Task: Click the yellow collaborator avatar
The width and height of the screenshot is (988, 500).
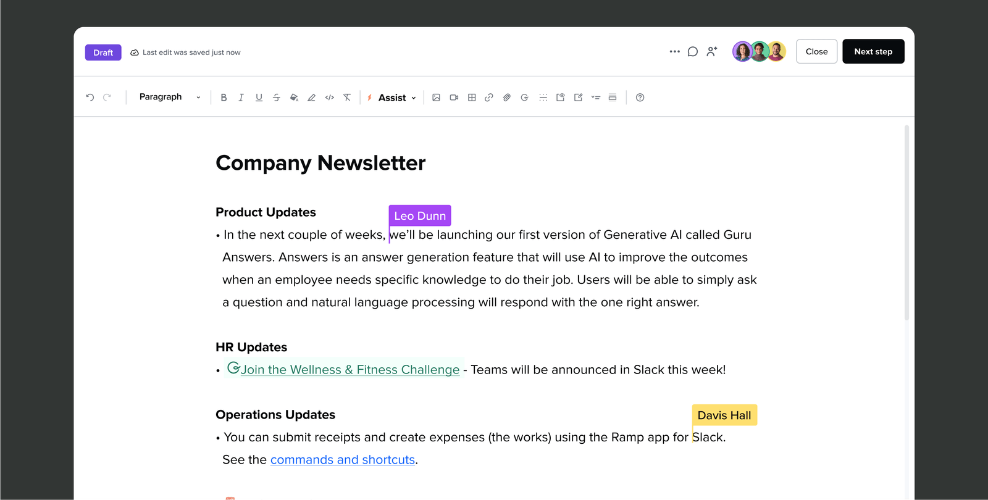Action: pyautogui.click(x=777, y=52)
